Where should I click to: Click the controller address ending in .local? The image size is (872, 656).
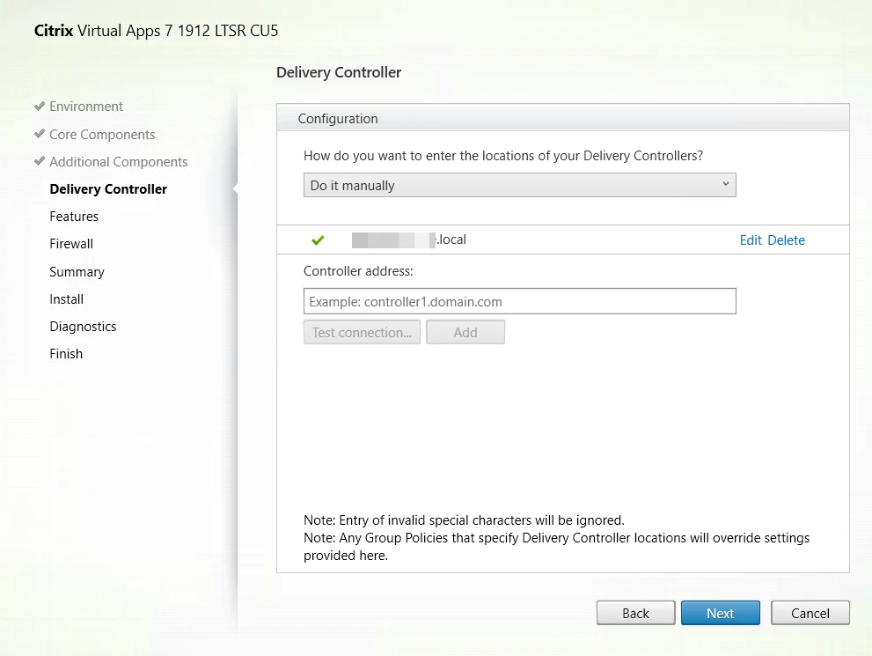[x=409, y=240]
